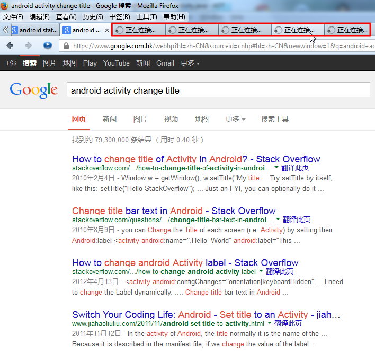Click the Google search query box
This screenshot has height=356, width=375.
point(218,90)
